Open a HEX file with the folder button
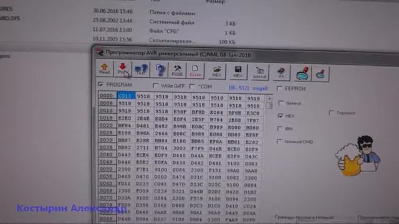The width and height of the screenshot is (399, 224). tap(217, 72)
